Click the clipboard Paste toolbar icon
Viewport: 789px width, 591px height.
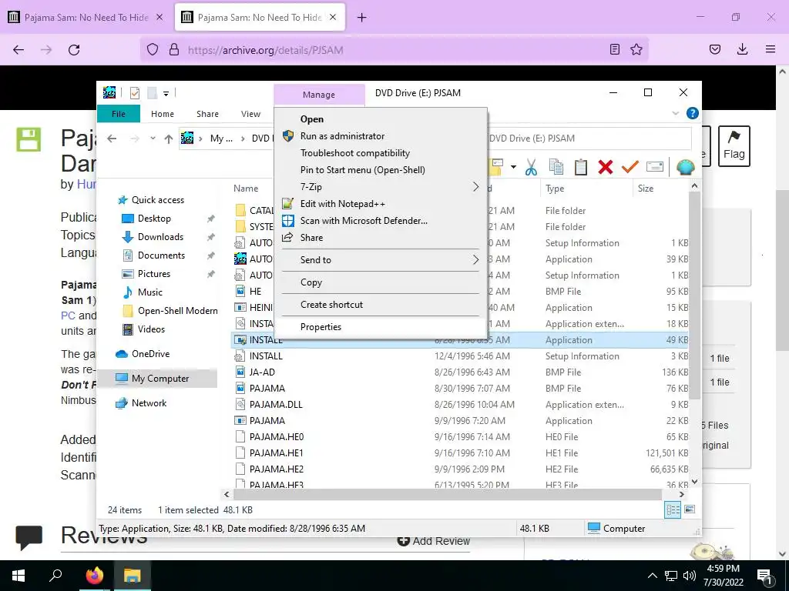tap(581, 167)
